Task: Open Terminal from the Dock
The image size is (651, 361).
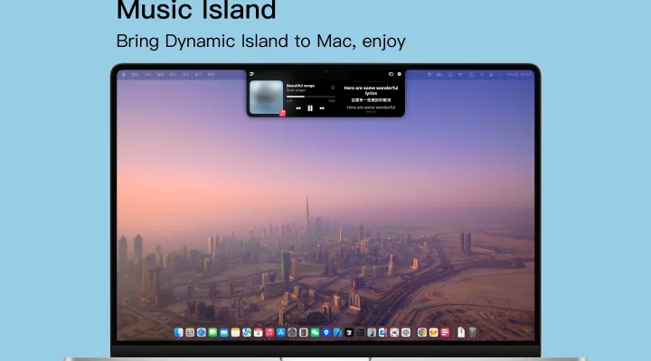Action: (361, 332)
